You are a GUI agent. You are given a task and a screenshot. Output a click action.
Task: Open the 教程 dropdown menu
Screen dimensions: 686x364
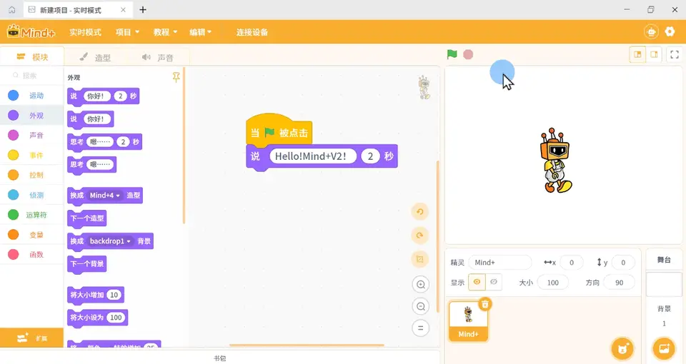pos(165,32)
